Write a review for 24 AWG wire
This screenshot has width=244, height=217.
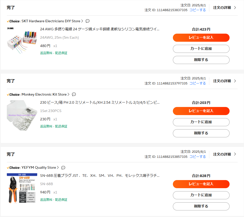pos(201,37)
